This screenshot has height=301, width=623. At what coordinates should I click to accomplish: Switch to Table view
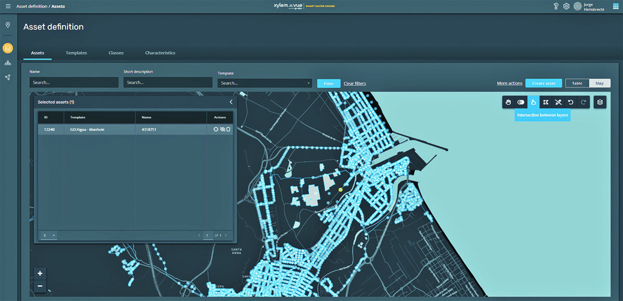pos(577,83)
